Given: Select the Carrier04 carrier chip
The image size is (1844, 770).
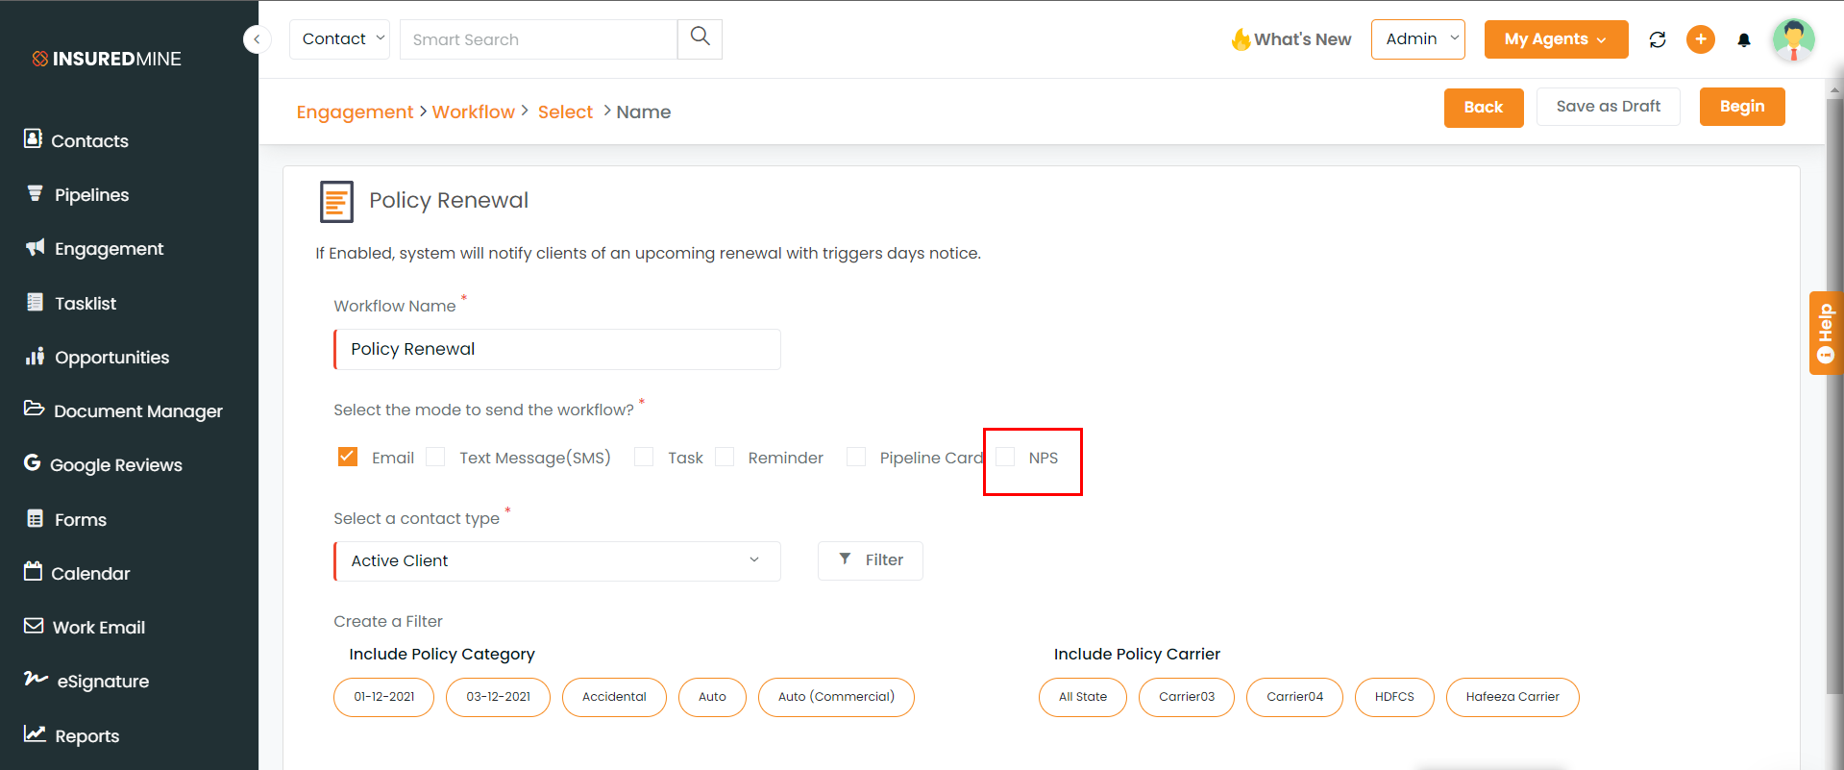Looking at the screenshot, I should (1294, 697).
